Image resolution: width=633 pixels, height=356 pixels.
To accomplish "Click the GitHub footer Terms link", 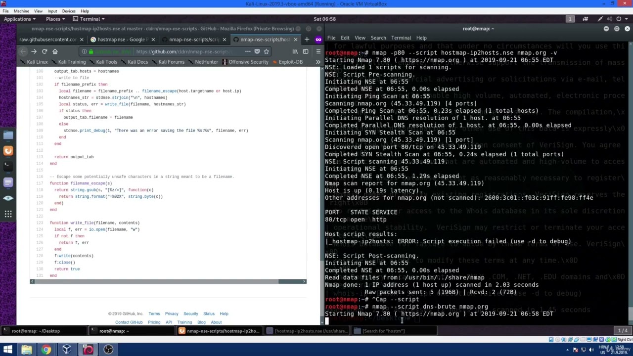I will (x=154, y=313).
